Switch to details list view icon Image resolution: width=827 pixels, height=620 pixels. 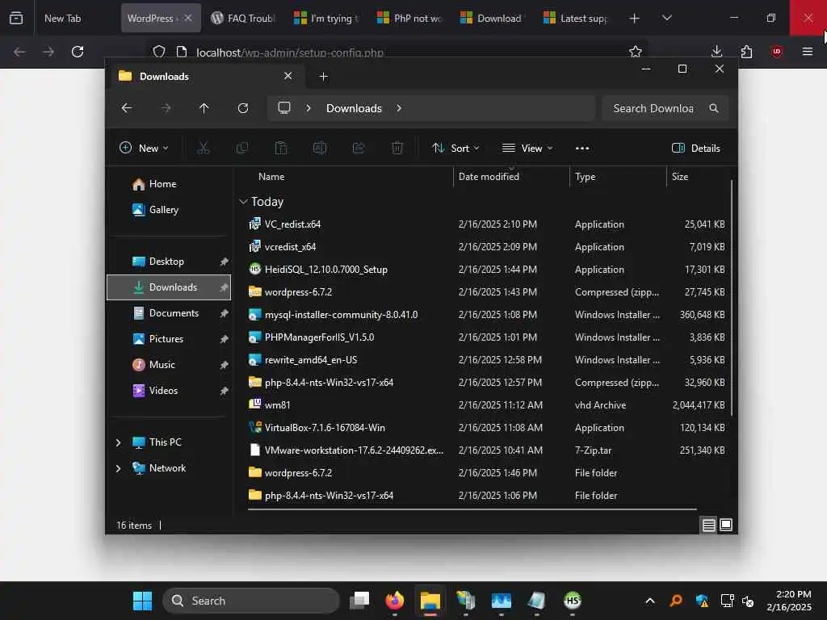tap(708, 525)
